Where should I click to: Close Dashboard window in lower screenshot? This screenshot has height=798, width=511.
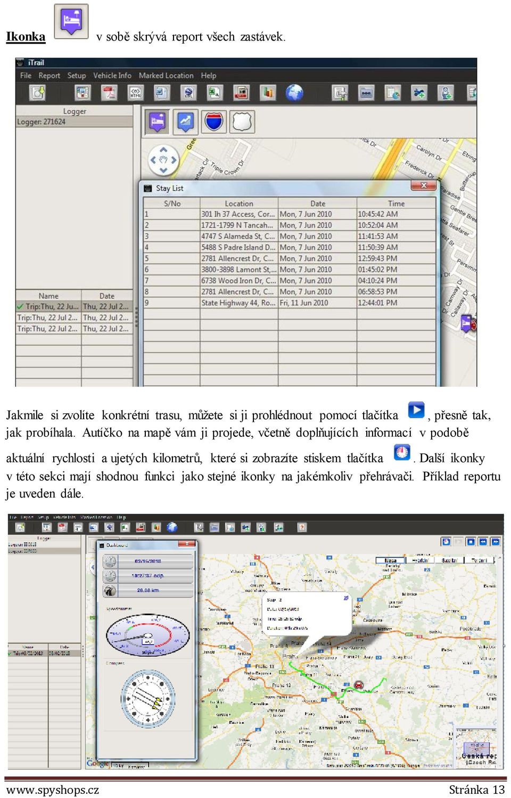pyautogui.click(x=187, y=544)
